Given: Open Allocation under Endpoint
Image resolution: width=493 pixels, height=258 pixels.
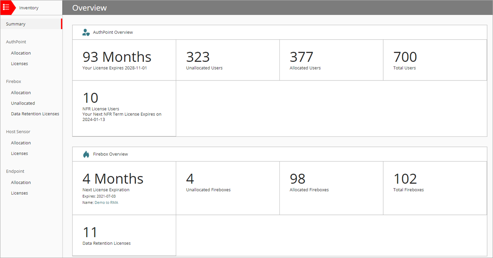Looking at the screenshot, I should [21, 183].
